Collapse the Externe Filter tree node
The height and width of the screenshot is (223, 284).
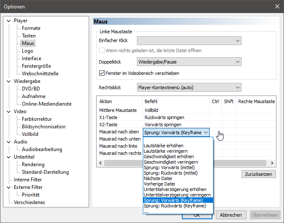[x=8, y=187]
